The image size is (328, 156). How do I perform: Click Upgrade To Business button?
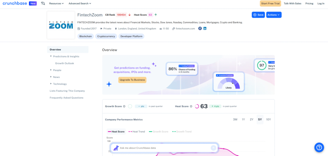pyautogui.click(x=132, y=80)
